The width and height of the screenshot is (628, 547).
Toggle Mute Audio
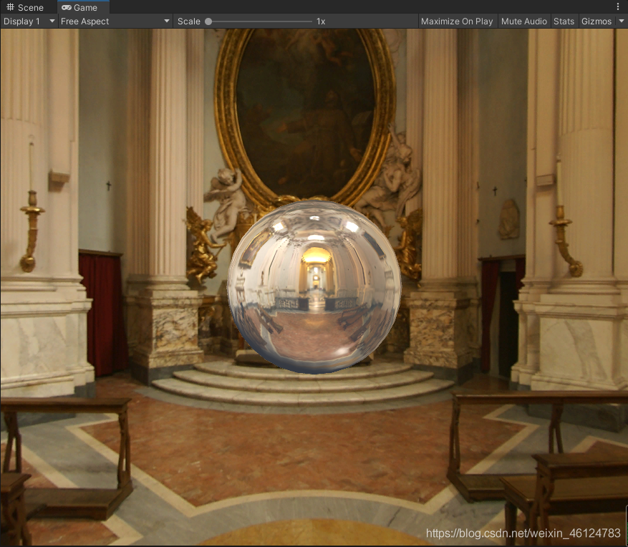pos(524,21)
